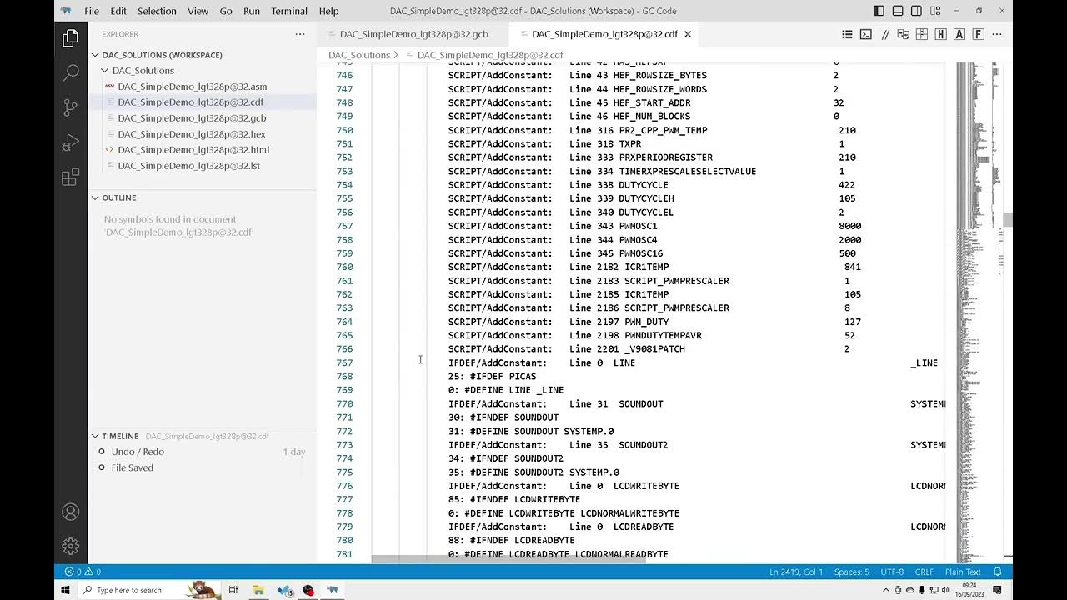This screenshot has width=1067, height=600.
Task: Open the Extensions view
Action: pos(71,177)
